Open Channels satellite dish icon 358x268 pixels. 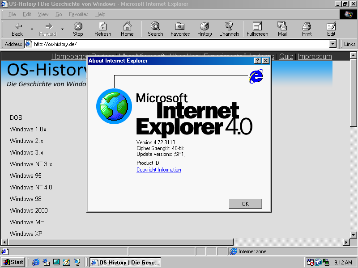[229, 26]
